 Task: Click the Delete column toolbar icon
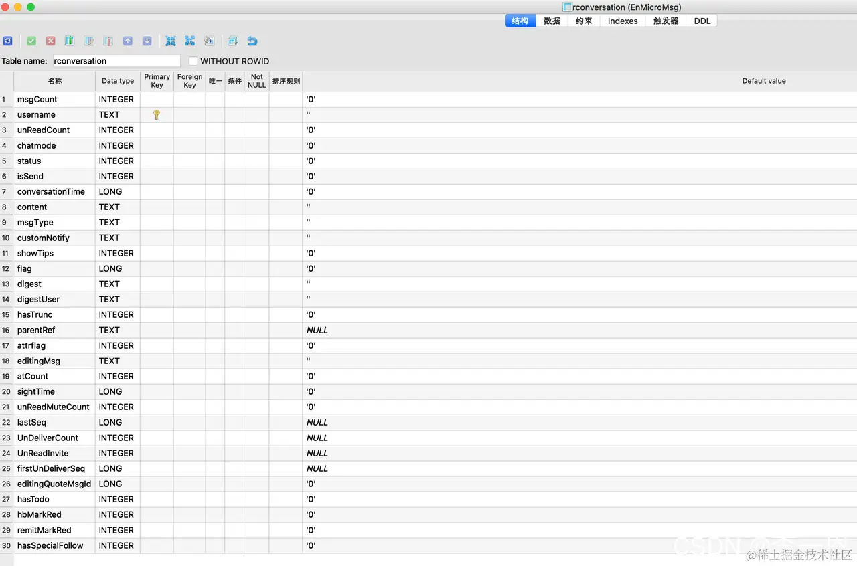[x=108, y=41]
